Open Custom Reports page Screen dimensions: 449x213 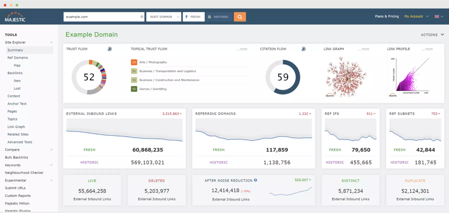(18, 196)
